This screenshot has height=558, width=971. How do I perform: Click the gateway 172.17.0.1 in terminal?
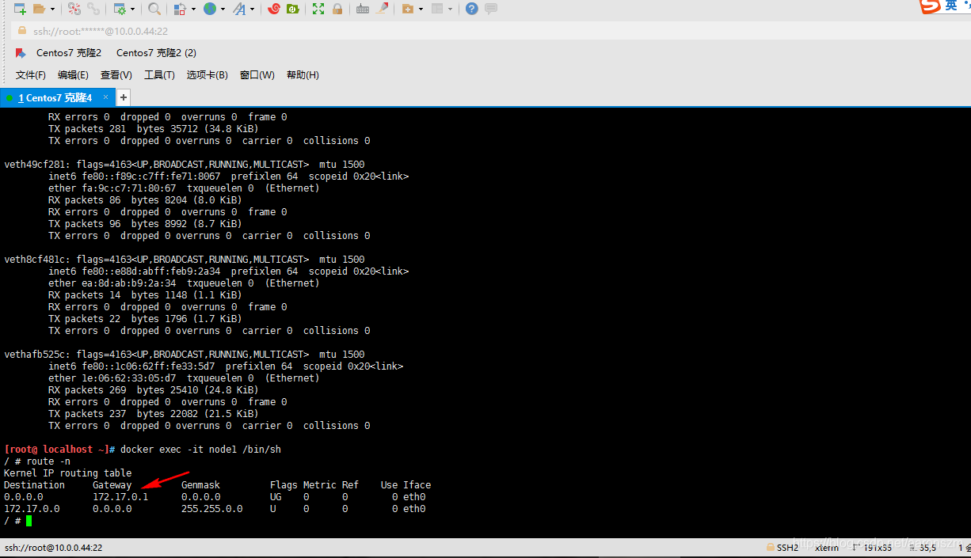[x=120, y=497]
